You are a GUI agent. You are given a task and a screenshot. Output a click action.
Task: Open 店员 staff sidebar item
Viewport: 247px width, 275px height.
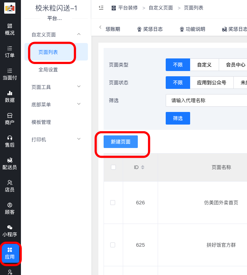[x=10, y=186]
